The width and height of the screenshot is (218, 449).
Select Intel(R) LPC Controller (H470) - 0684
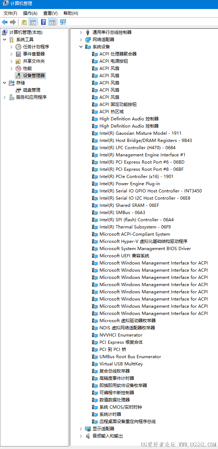pyautogui.click(x=138, y=148)
